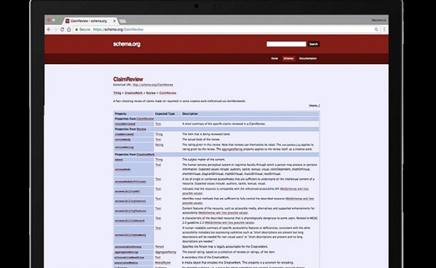Click Thing type in the about row
This screenshot has height=268, width=436.
159,160
